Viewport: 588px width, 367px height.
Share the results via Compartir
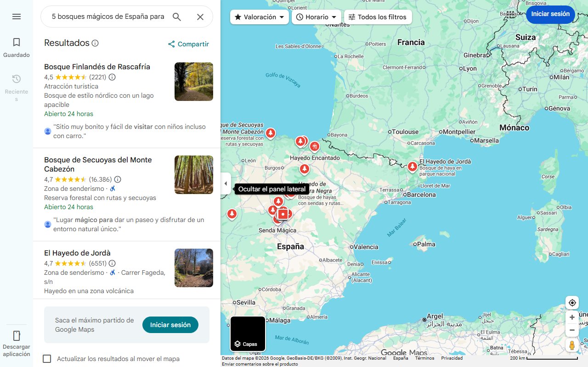click(x=188, y=44)
